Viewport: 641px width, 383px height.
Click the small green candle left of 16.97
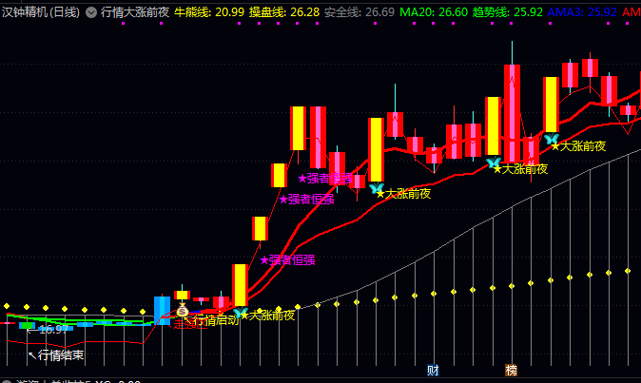27,325
